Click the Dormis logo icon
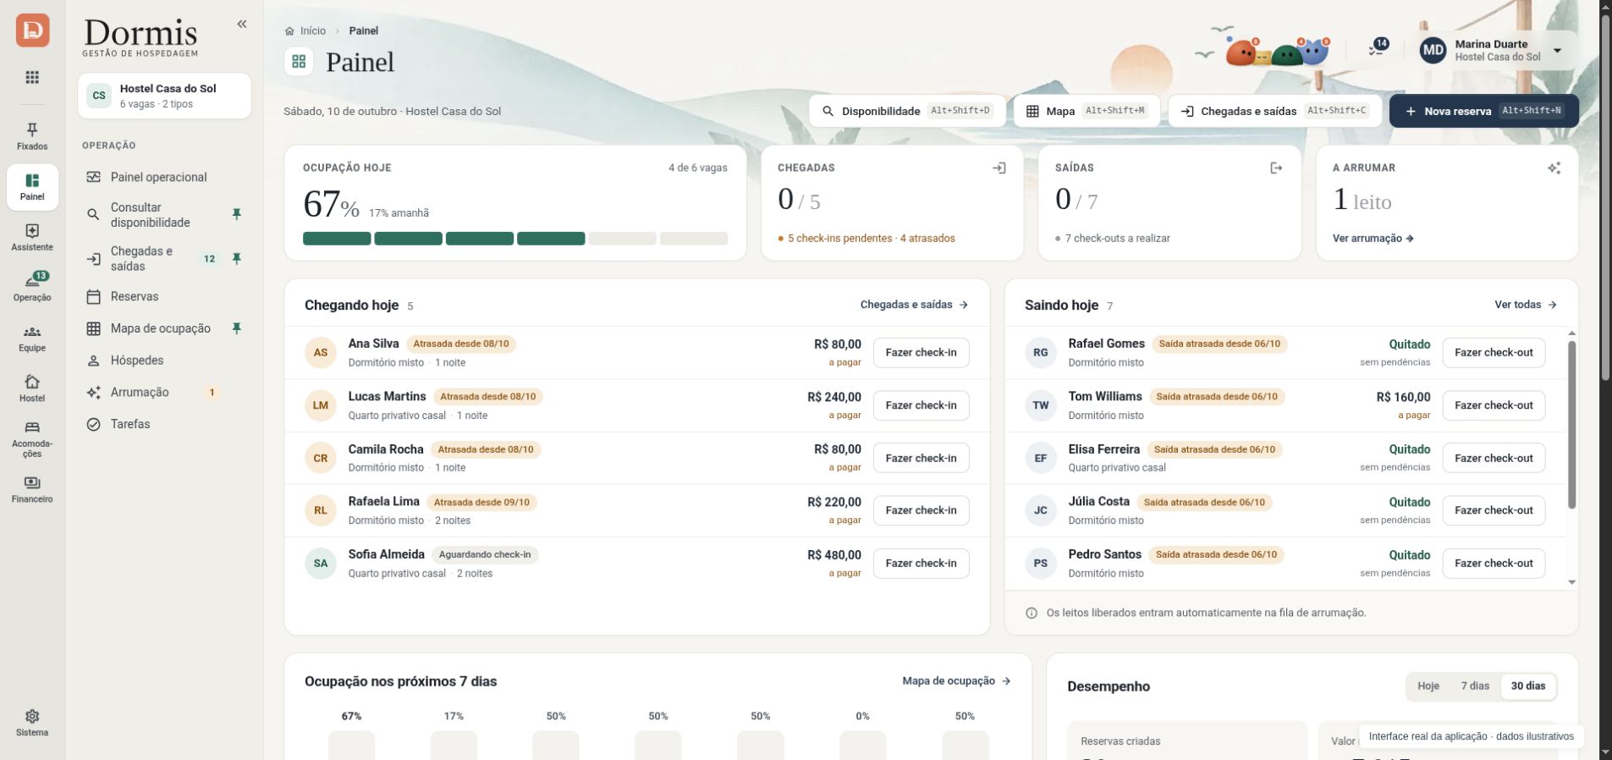Image resolution: width=1612 pixels, height=760 pixels. 32,30
